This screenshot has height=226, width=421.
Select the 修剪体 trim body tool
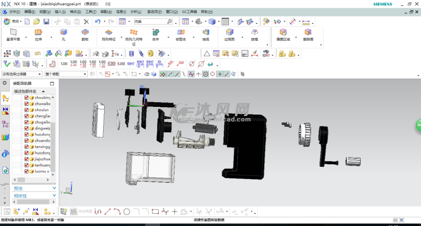coord(181,35)
